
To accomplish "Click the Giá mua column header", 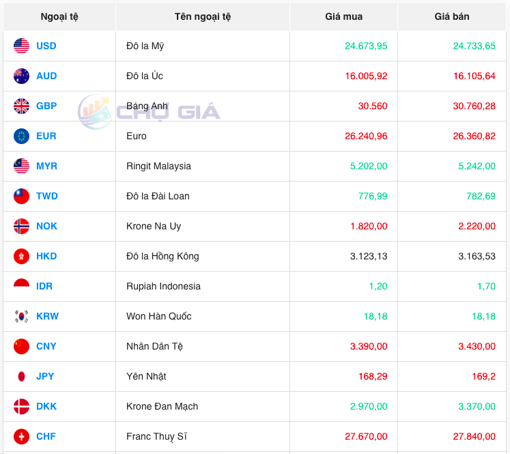I will [343, 16].
